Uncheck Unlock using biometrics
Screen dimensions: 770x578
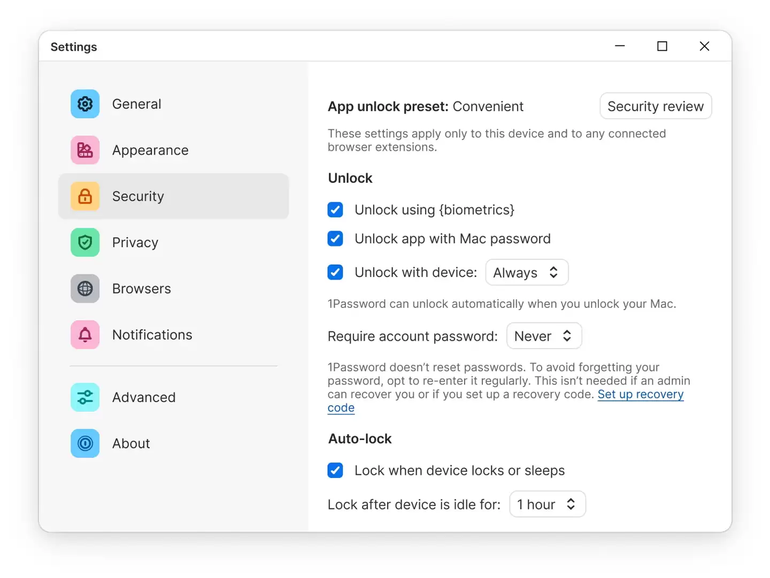tap(335, 210)
